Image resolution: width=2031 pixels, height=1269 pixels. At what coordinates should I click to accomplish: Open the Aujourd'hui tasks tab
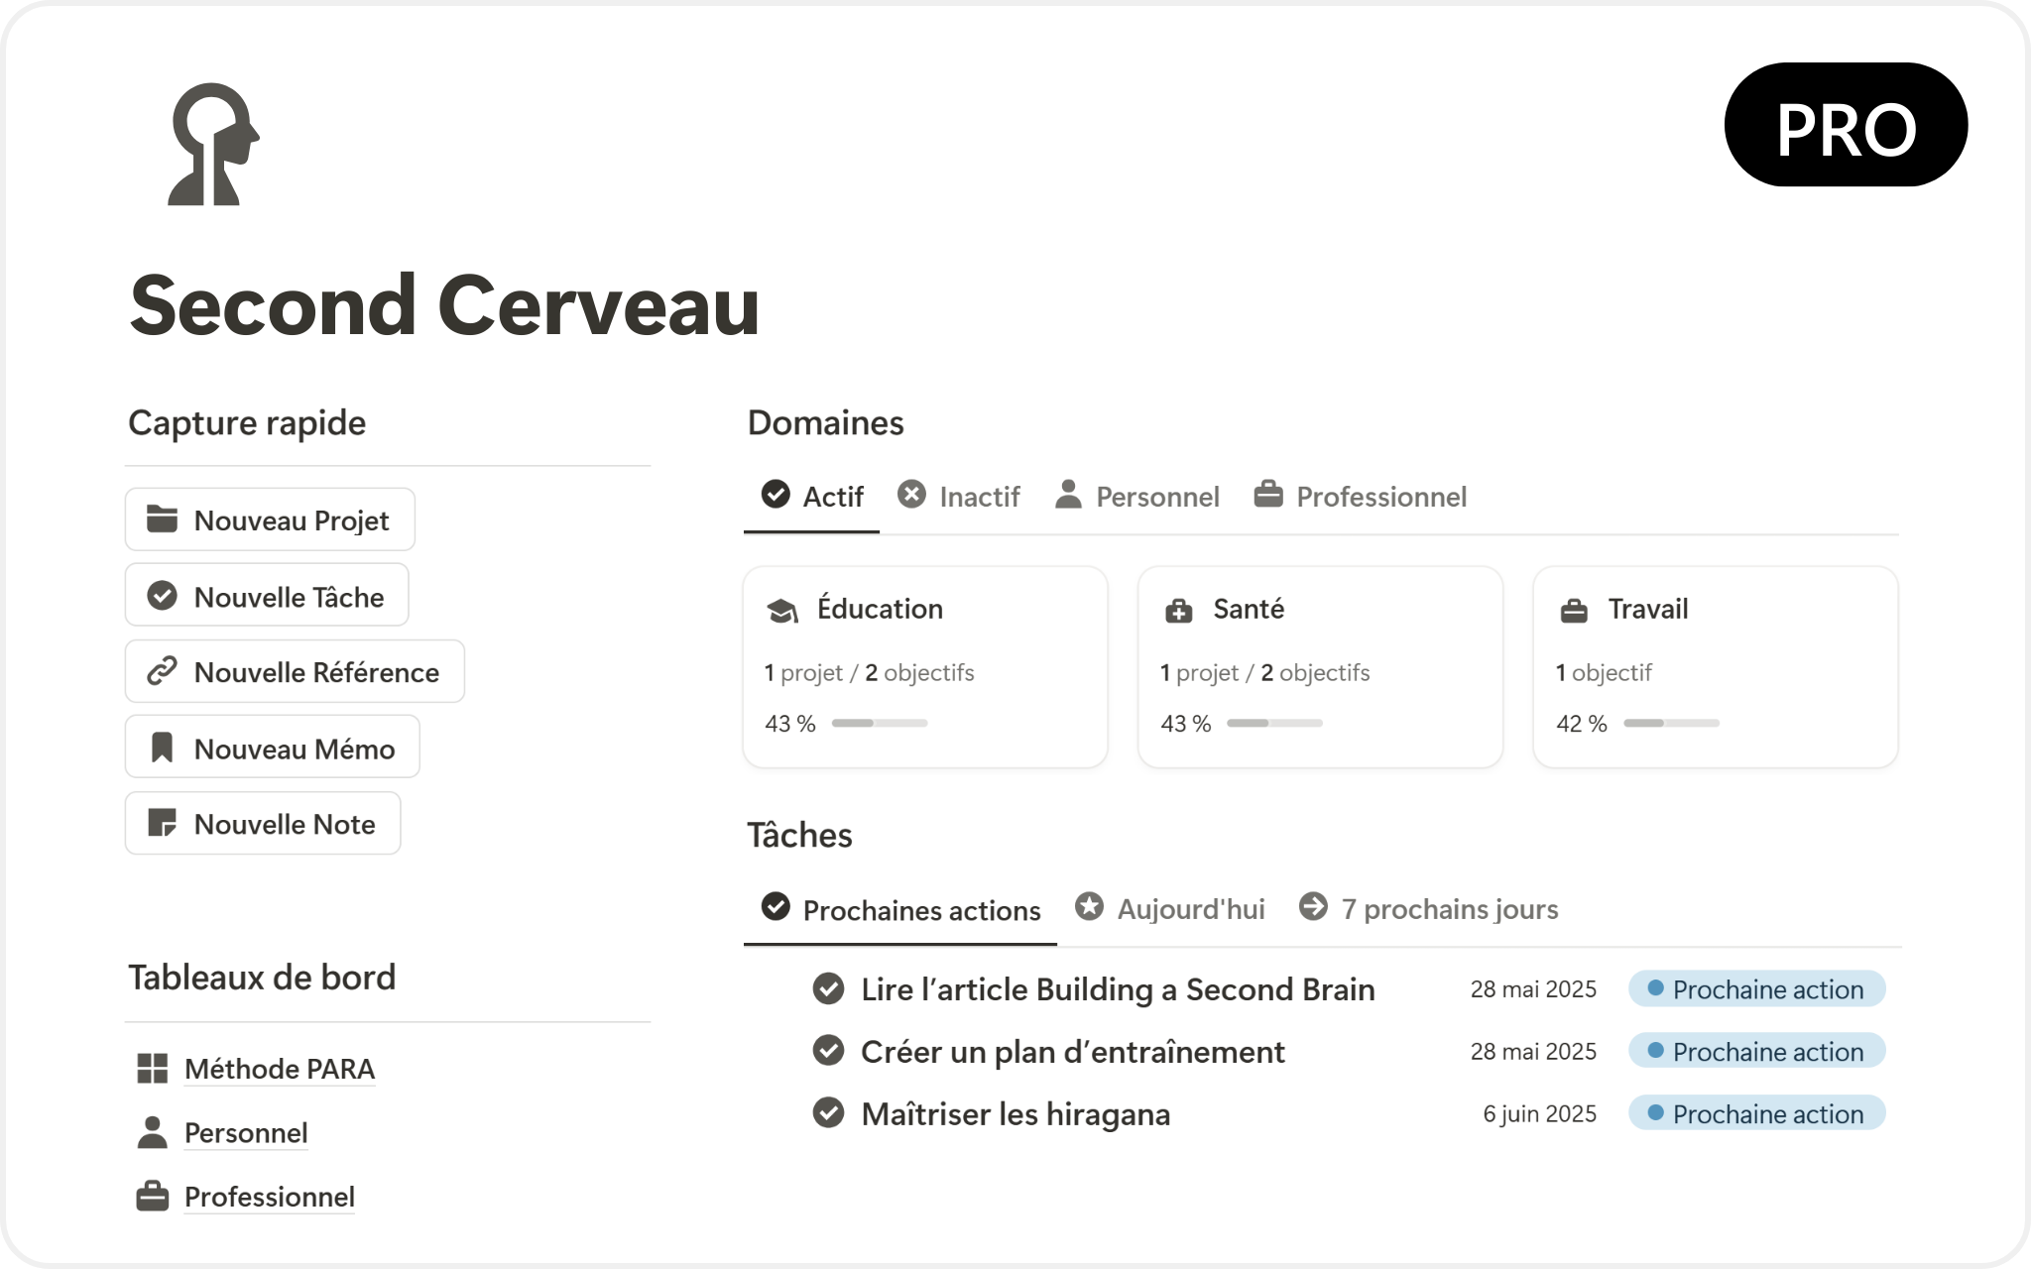[x=1171, y=909]
